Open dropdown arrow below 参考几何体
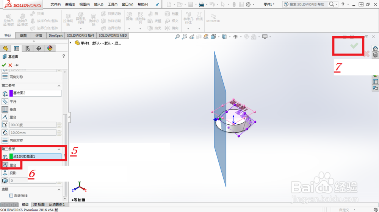Screen dimensions: 379x212 [x=188, y=29]
